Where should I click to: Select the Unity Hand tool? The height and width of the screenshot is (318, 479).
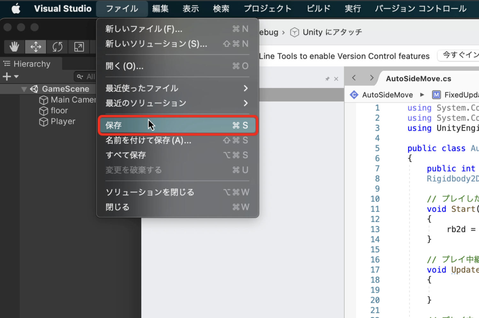coord(14,47)
